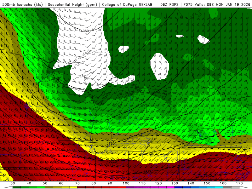The height and width of the screenshot is (189, 252).
Task: Click the 150 value on the color scale
Action: point(207,183)
